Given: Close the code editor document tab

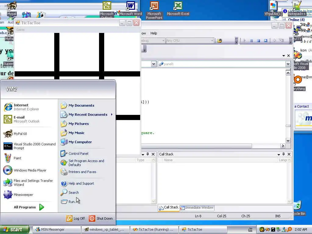Looking at the screenshot, I should (289, 56).
